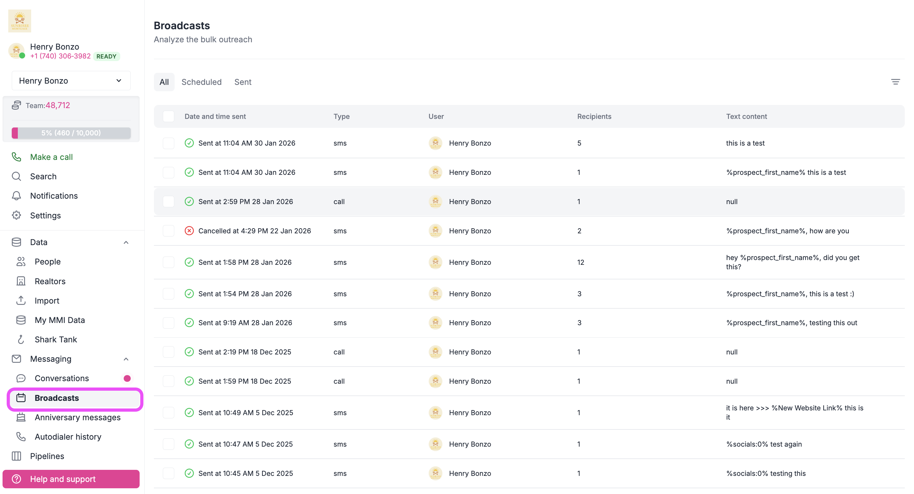914x494 pixels.
Task: Click Henry Bonzo profile avatar in sidebar
Action: click(x=16, y=51)
